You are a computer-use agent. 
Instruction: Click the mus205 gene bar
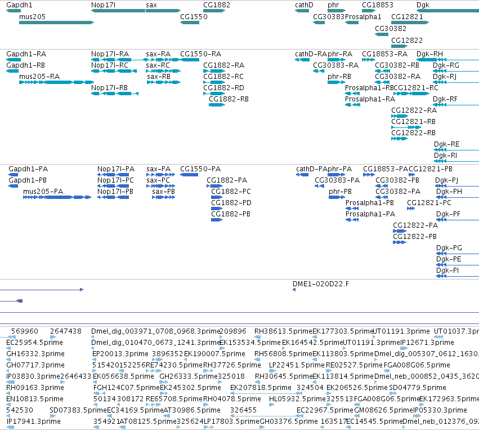(56, 23)
